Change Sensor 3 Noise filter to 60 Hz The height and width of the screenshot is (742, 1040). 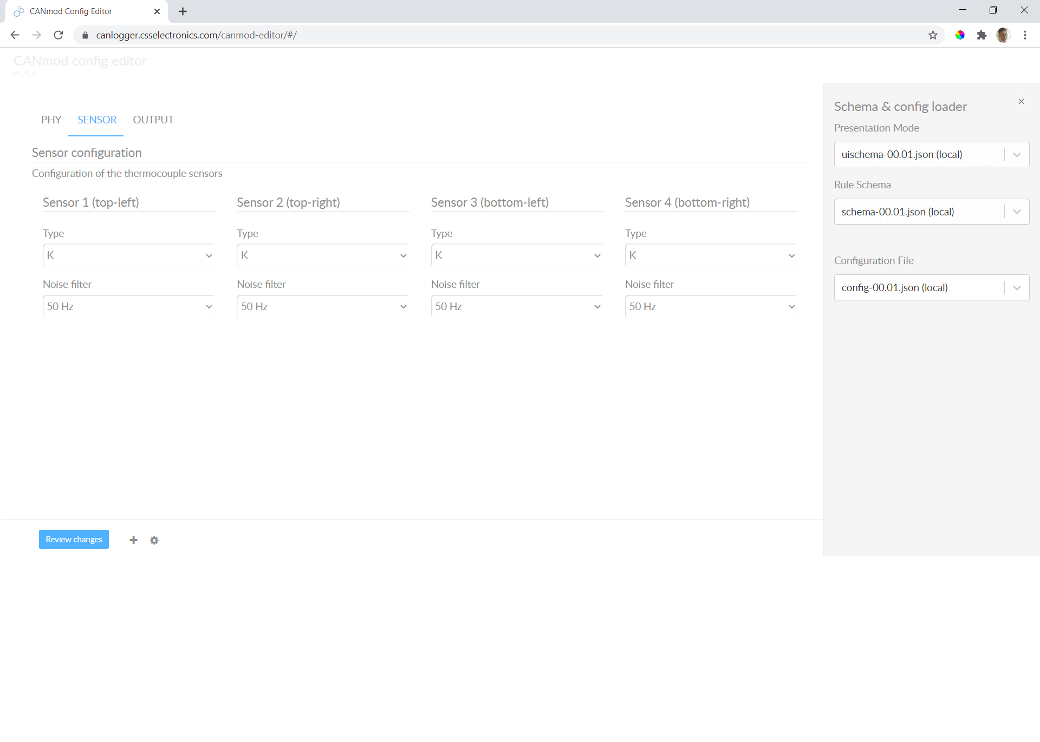click(518, 306)
